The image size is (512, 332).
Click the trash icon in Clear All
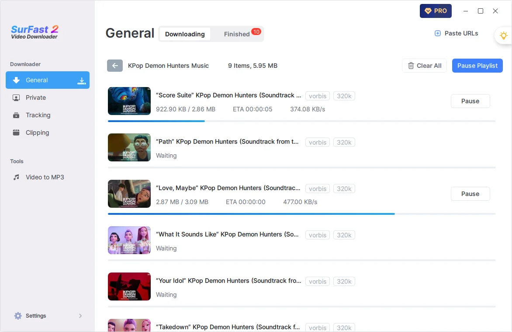click(411, 66)
